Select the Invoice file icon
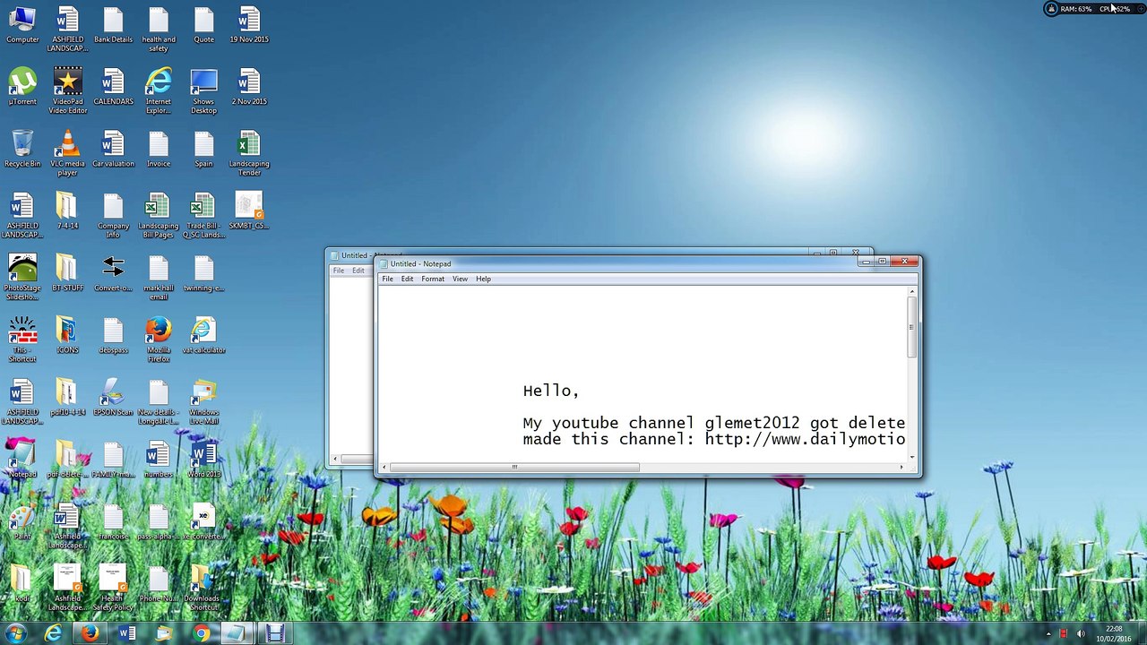 [159, 149]
